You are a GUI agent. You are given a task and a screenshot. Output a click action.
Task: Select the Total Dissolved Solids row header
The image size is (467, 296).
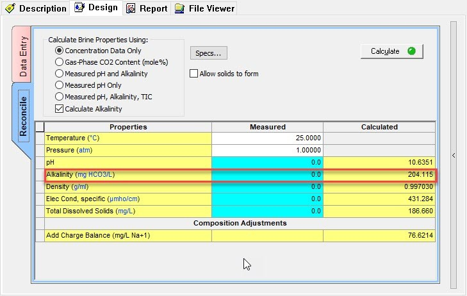pyautogui.click(x=40, y=211)
